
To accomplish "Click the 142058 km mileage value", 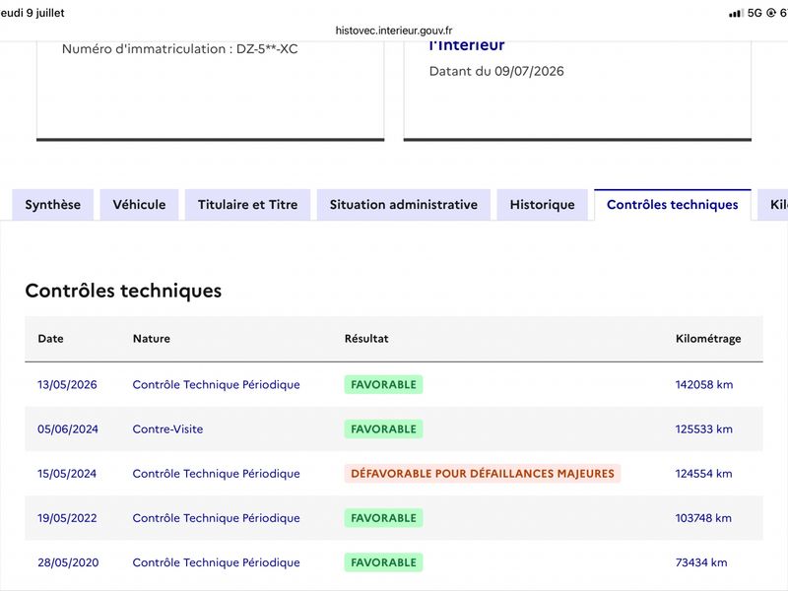I will [704, 384].
